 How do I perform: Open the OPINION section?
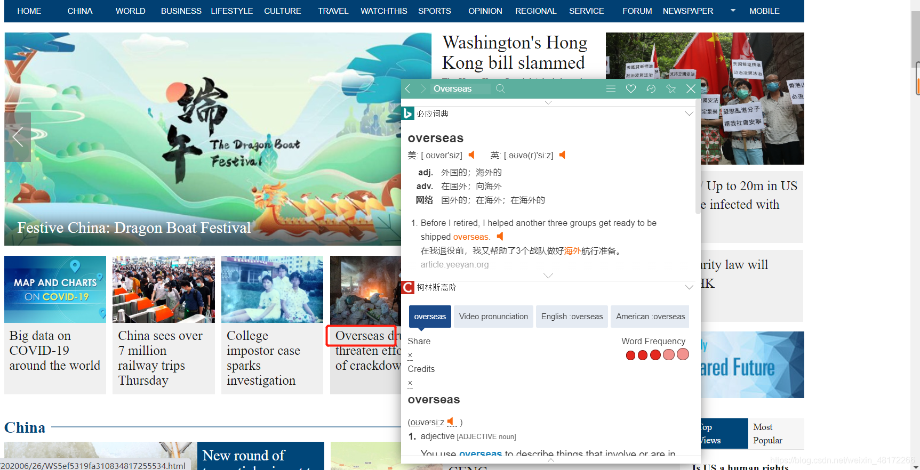(x=485, y=11)
